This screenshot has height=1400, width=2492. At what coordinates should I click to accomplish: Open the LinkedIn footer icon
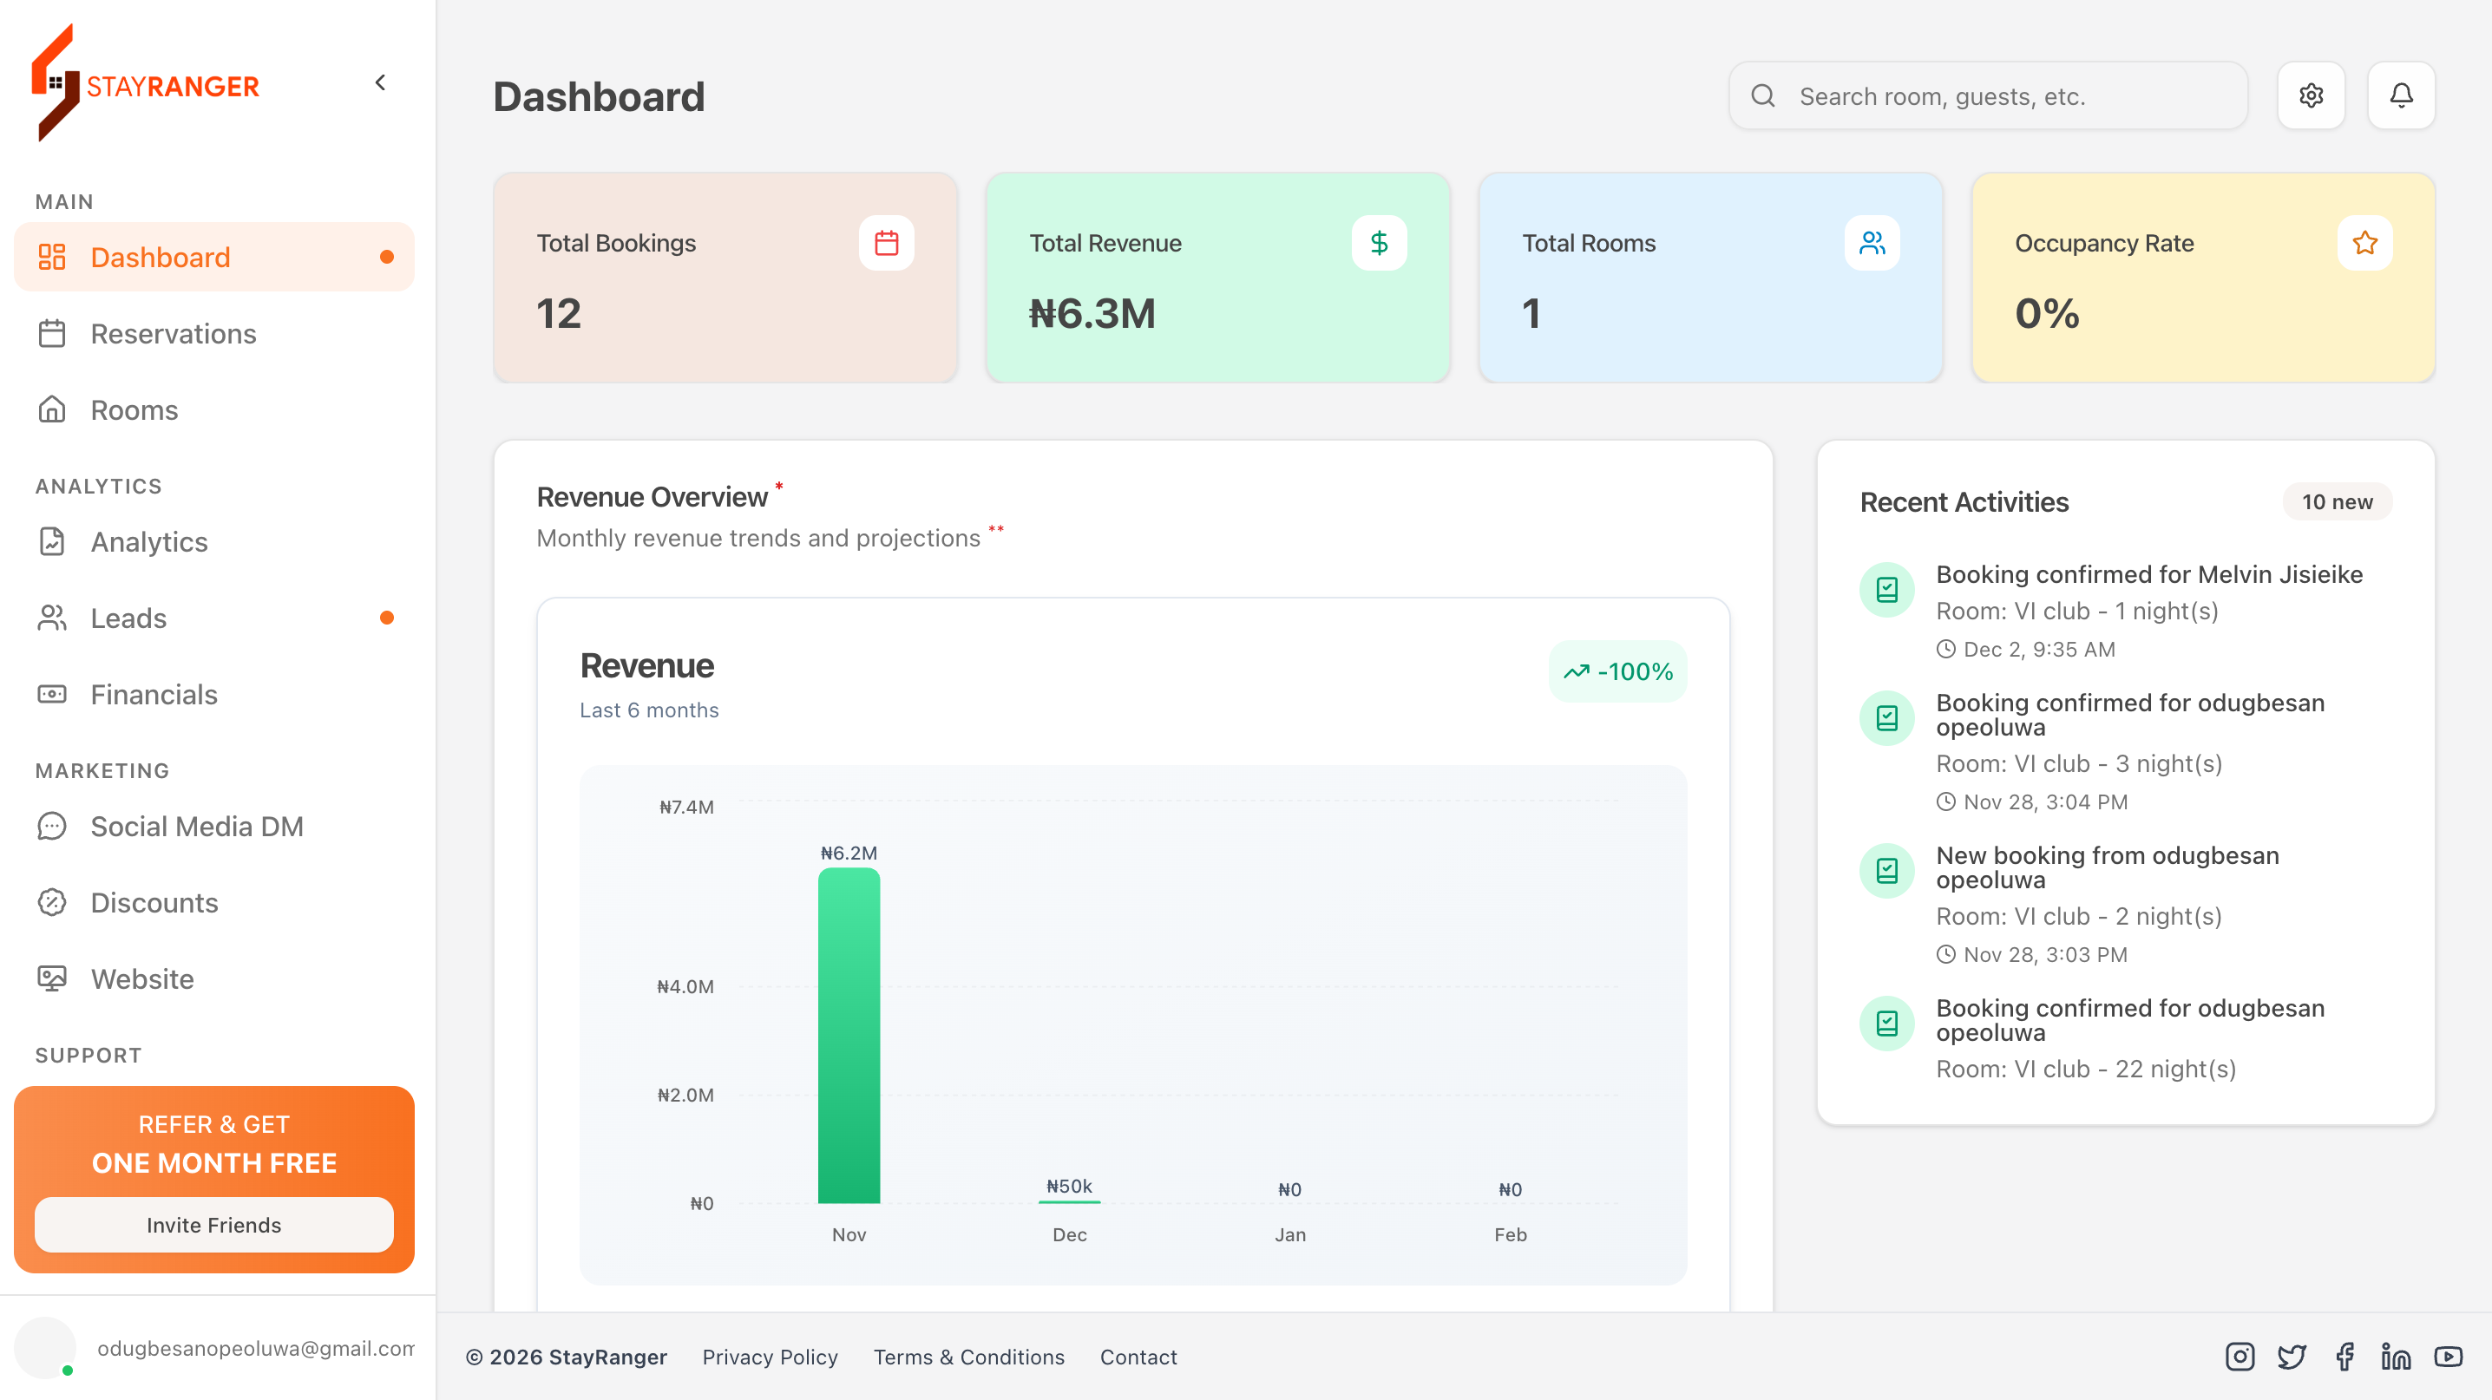pyautogui.click(x=2396, y=1357)
